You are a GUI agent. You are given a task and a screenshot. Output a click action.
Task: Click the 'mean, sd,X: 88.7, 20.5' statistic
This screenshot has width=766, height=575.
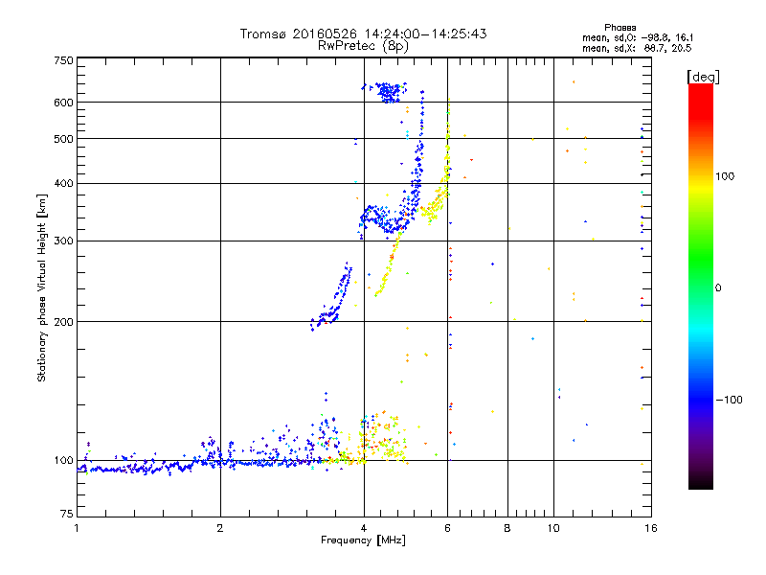(637, 48)
